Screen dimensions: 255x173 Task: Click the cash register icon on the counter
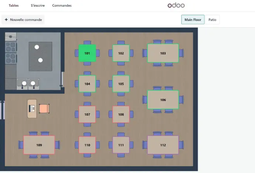(x=32, y=108)
